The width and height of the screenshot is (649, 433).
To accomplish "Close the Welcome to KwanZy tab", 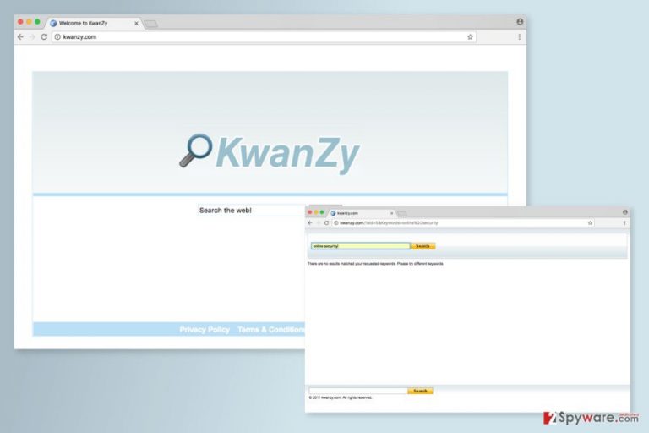I will pyautogui.click(x=136, y=23).
